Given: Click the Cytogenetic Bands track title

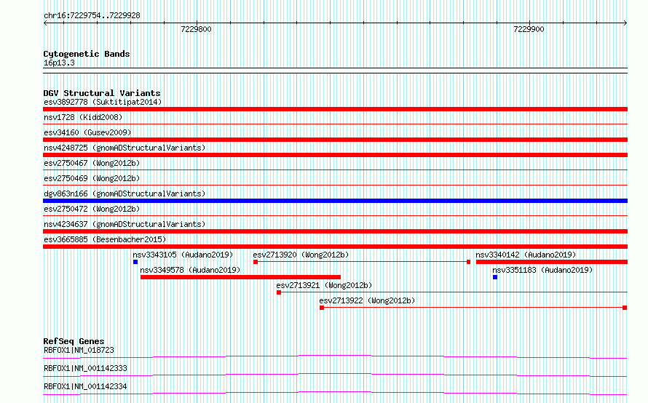Looking at the screenshot, I should [87, 54].
